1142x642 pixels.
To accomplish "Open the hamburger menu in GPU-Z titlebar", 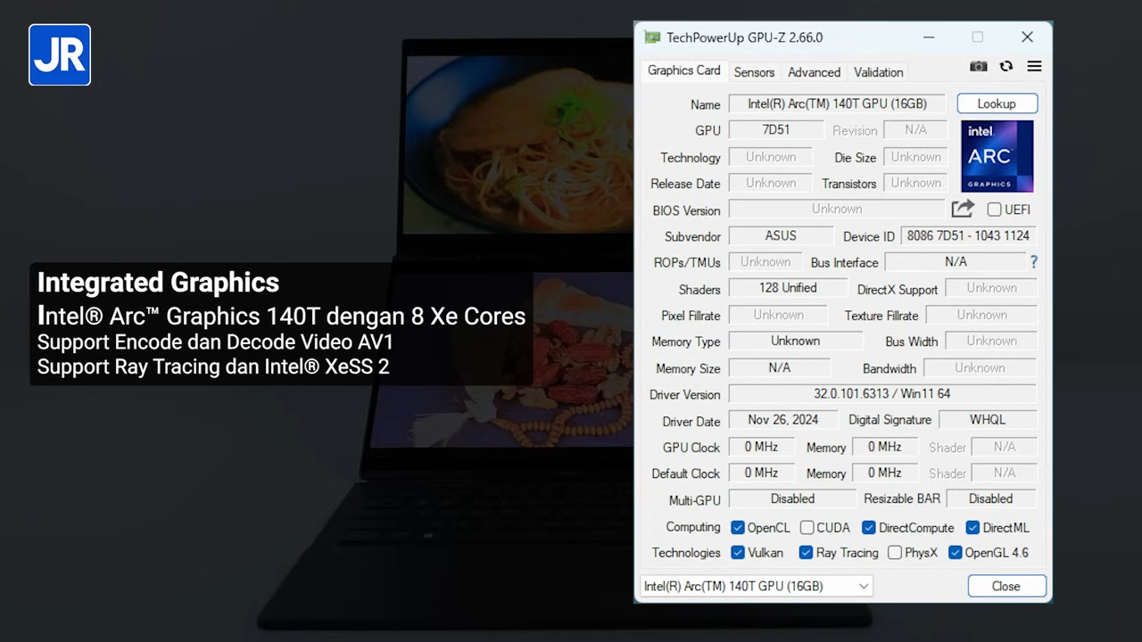I will pos(1034,66).
